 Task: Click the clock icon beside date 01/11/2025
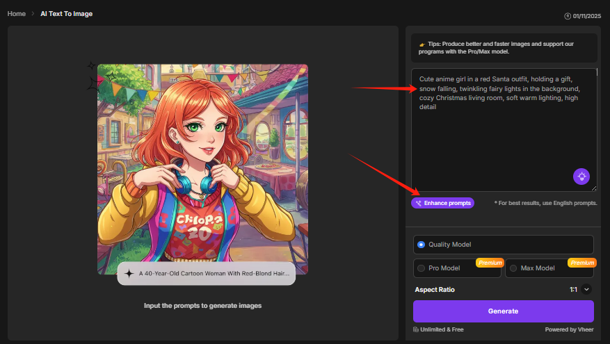[568, 15]
